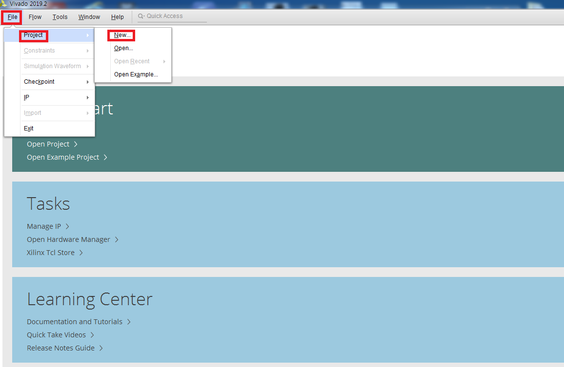Open the File menu
Viewport: 564px width, 367px height.
coord(12,17)
